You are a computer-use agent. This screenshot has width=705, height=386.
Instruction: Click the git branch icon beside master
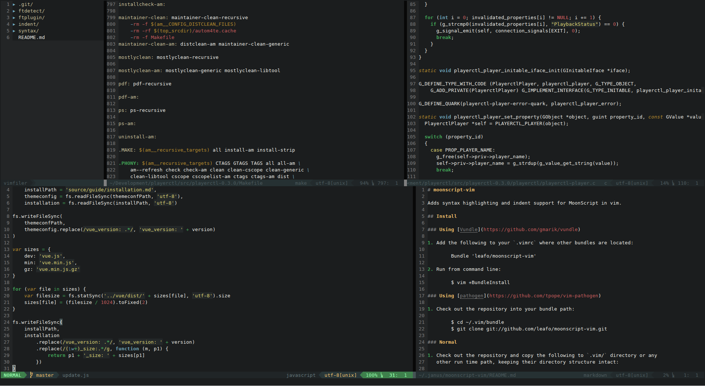point(31,375)
